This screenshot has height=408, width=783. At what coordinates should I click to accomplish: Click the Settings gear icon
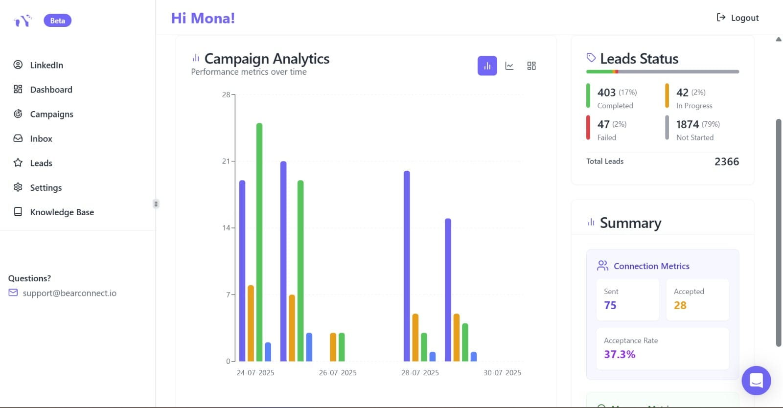point(18,187)
